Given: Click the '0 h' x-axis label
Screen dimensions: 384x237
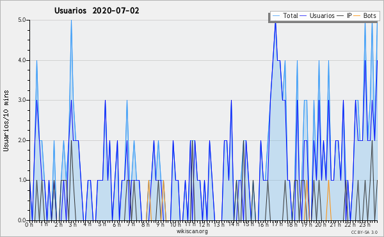Looking at the screenshot, I should [x=29, y=225].
